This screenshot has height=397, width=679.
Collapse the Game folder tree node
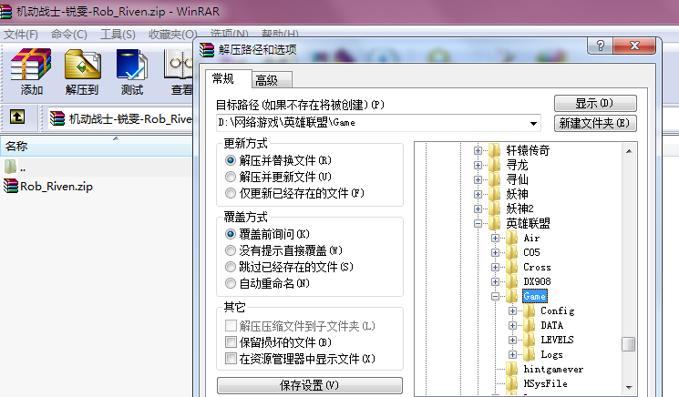[x=496, y=297]
